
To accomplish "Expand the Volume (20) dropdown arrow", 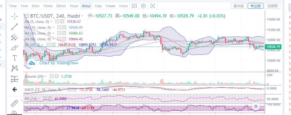I will click(x=45, y=76).
